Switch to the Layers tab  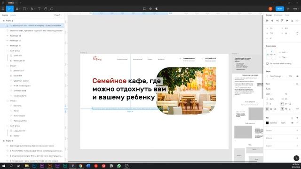pyautogui.click(x=5, y=15)
